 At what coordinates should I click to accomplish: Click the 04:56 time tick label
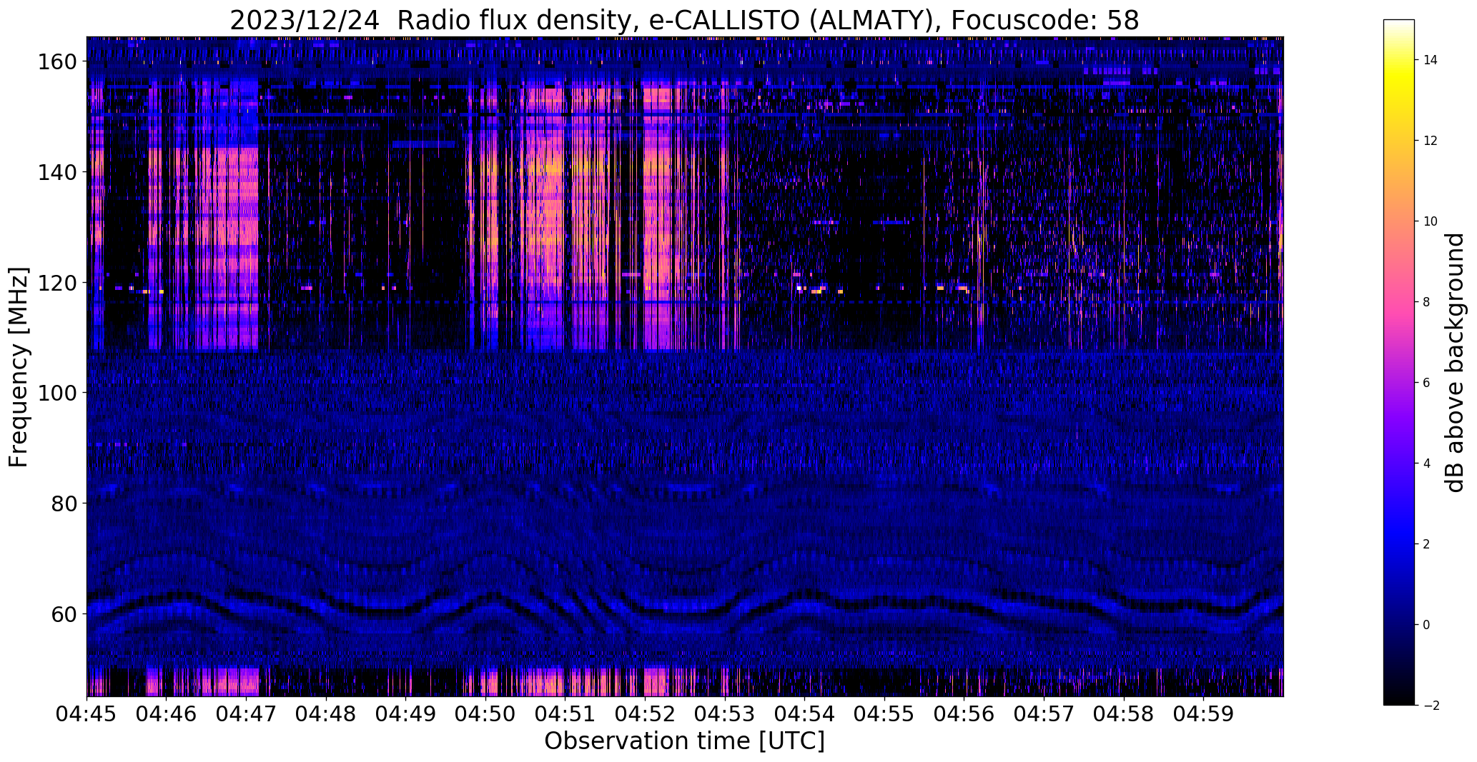click(964, 713)
